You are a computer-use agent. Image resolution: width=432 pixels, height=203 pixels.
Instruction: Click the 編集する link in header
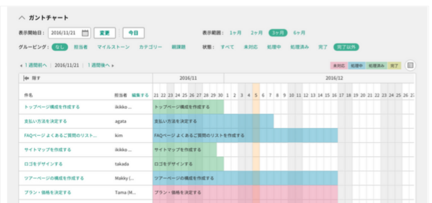pyautogui.click(x=140, y=95)
